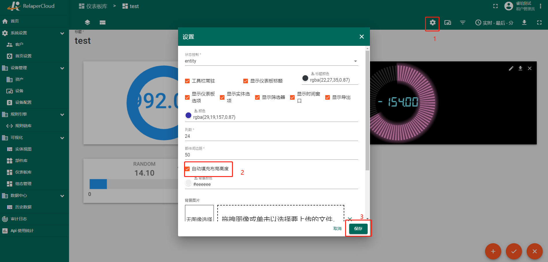This screenshot has width=548, height=262.
Task: Click the 列数 input field
Action: pos(271,136)
